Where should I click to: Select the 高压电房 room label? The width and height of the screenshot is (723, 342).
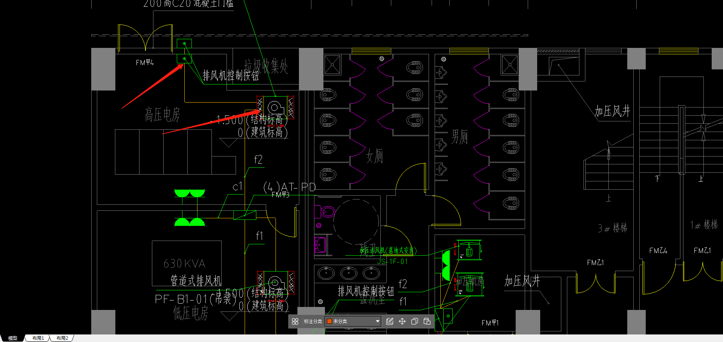point(162,114)
